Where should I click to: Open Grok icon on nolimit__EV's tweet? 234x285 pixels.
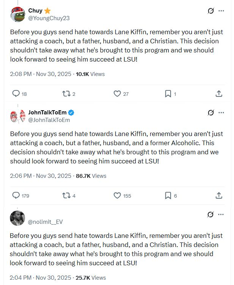[x=211, y=214]
